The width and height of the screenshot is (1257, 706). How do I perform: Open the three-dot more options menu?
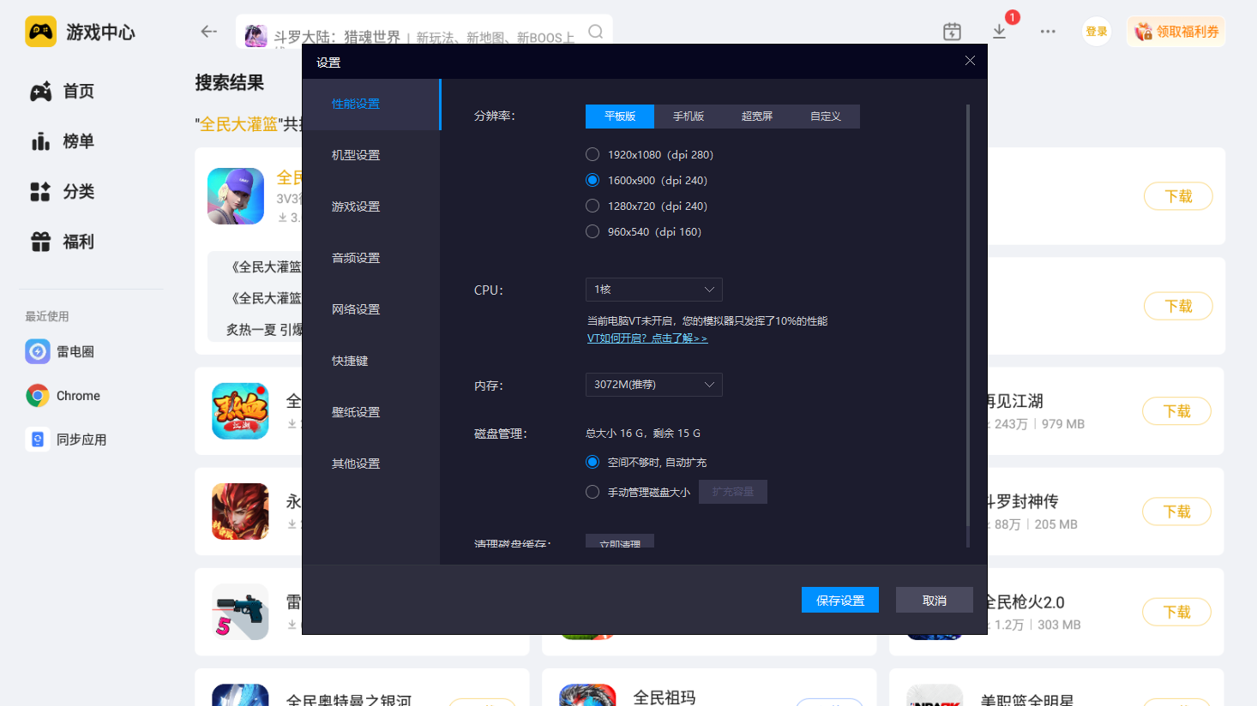1048,31
